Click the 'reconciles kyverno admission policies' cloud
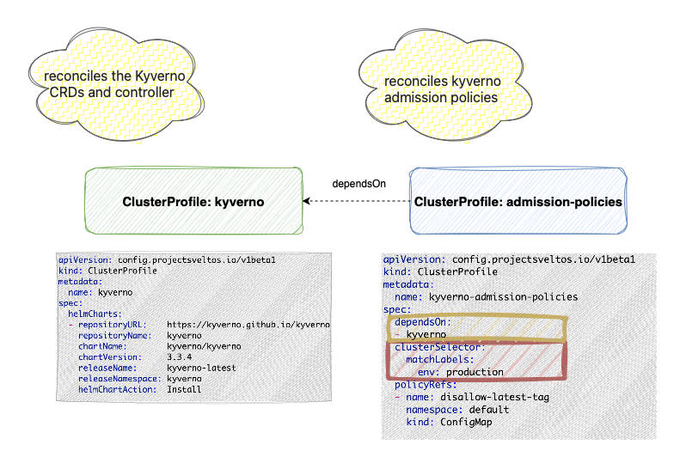Image resolution: width=674 pixels, height=457 pixels. pyautogui.click(x=441, y=89)
